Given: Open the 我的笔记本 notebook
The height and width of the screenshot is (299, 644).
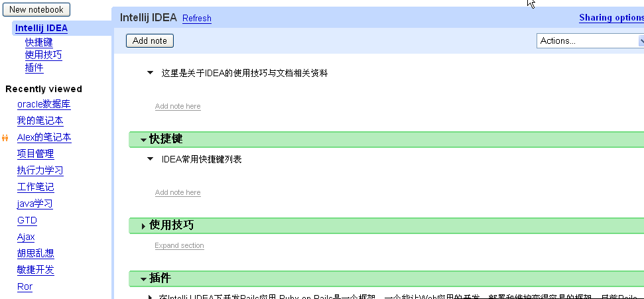Looking at the screenshot, I should [x=40, y=121].
